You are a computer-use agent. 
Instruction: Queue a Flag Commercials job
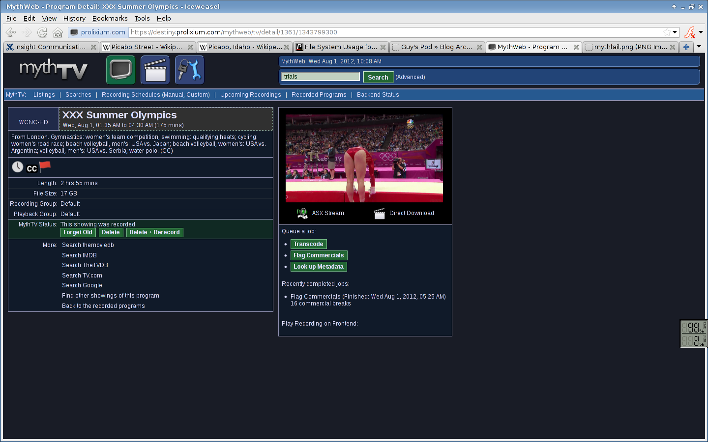click(319, 255)
